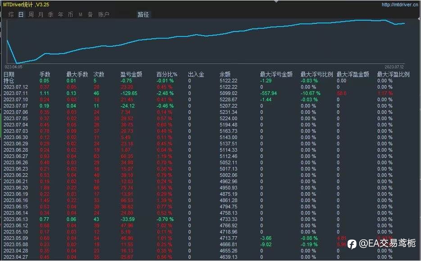
Task: Click the -557.94 max floating loss cell
Action: pyautogui.click(x=268, y=93)
